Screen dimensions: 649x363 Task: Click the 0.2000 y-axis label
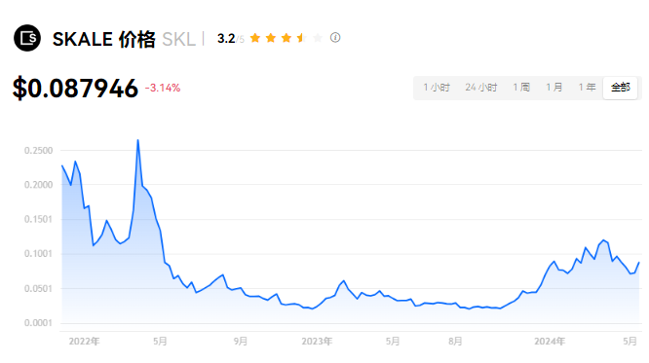point(39,185)
